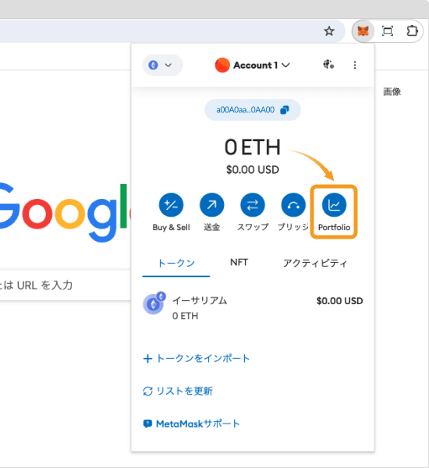The width and height of the screenshot is (429, 468).
Task: Click the Google search URL input field
Action: click(x=64, y=285)
